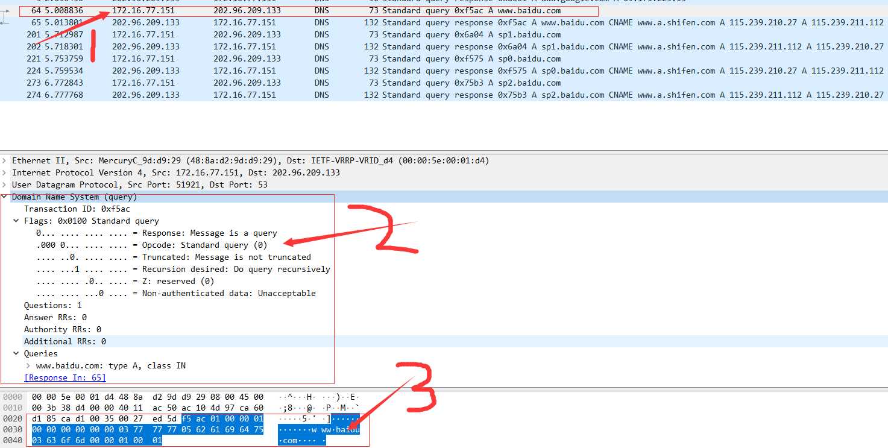Select packet 224 response 0xf575 row
888x448 pixels.
444,71
